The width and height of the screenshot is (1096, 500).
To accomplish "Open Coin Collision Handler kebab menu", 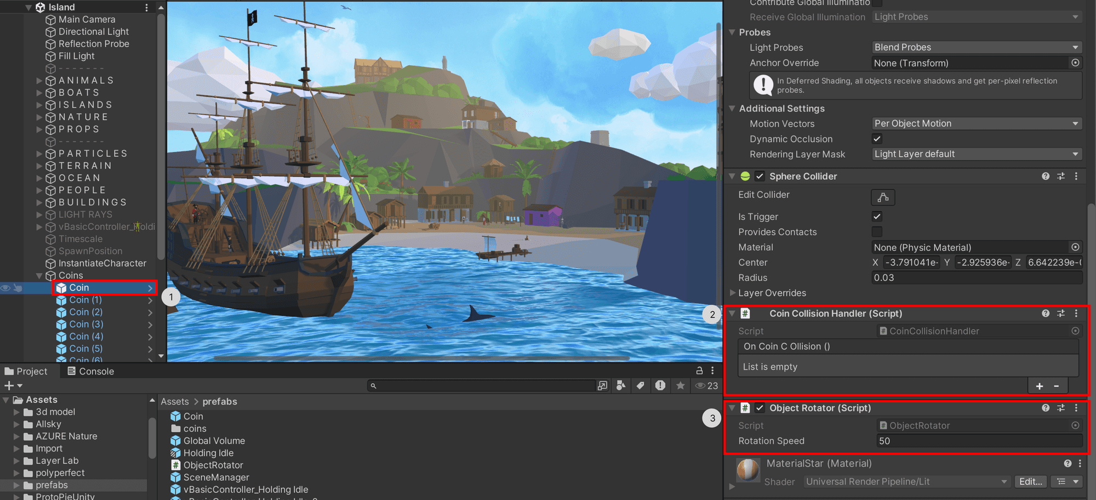I will click(x=1076, y=314).
